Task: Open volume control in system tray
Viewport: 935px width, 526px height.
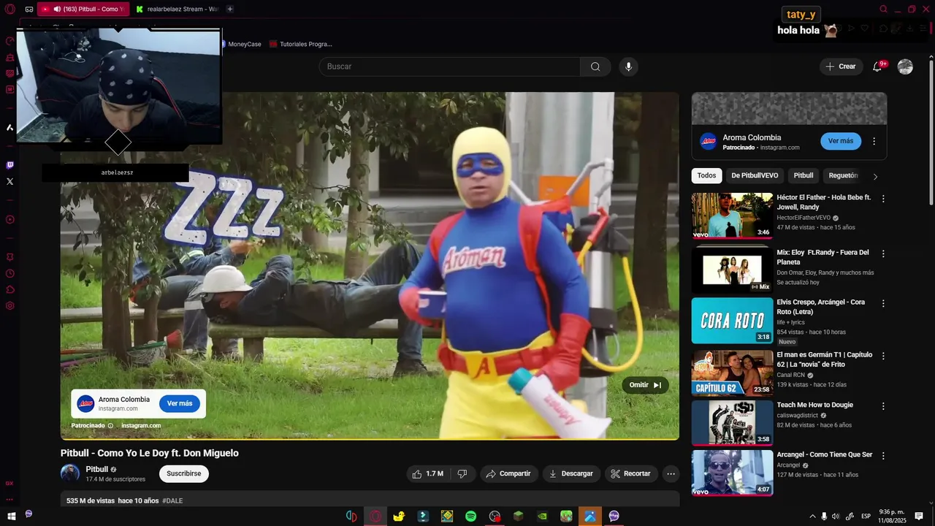Action: tap(836, 516)
